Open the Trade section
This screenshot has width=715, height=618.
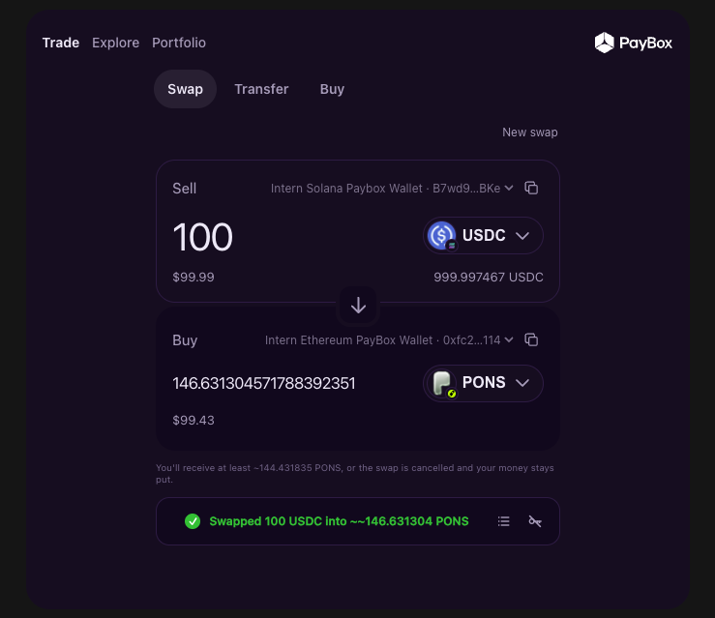pos(61,43)
